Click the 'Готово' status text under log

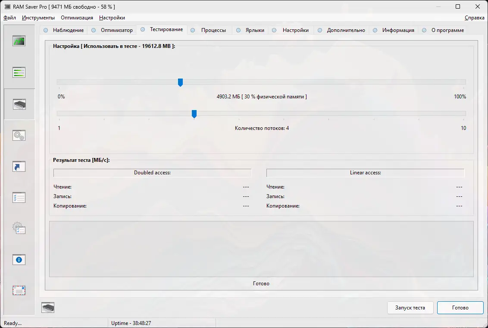(261, 284)
